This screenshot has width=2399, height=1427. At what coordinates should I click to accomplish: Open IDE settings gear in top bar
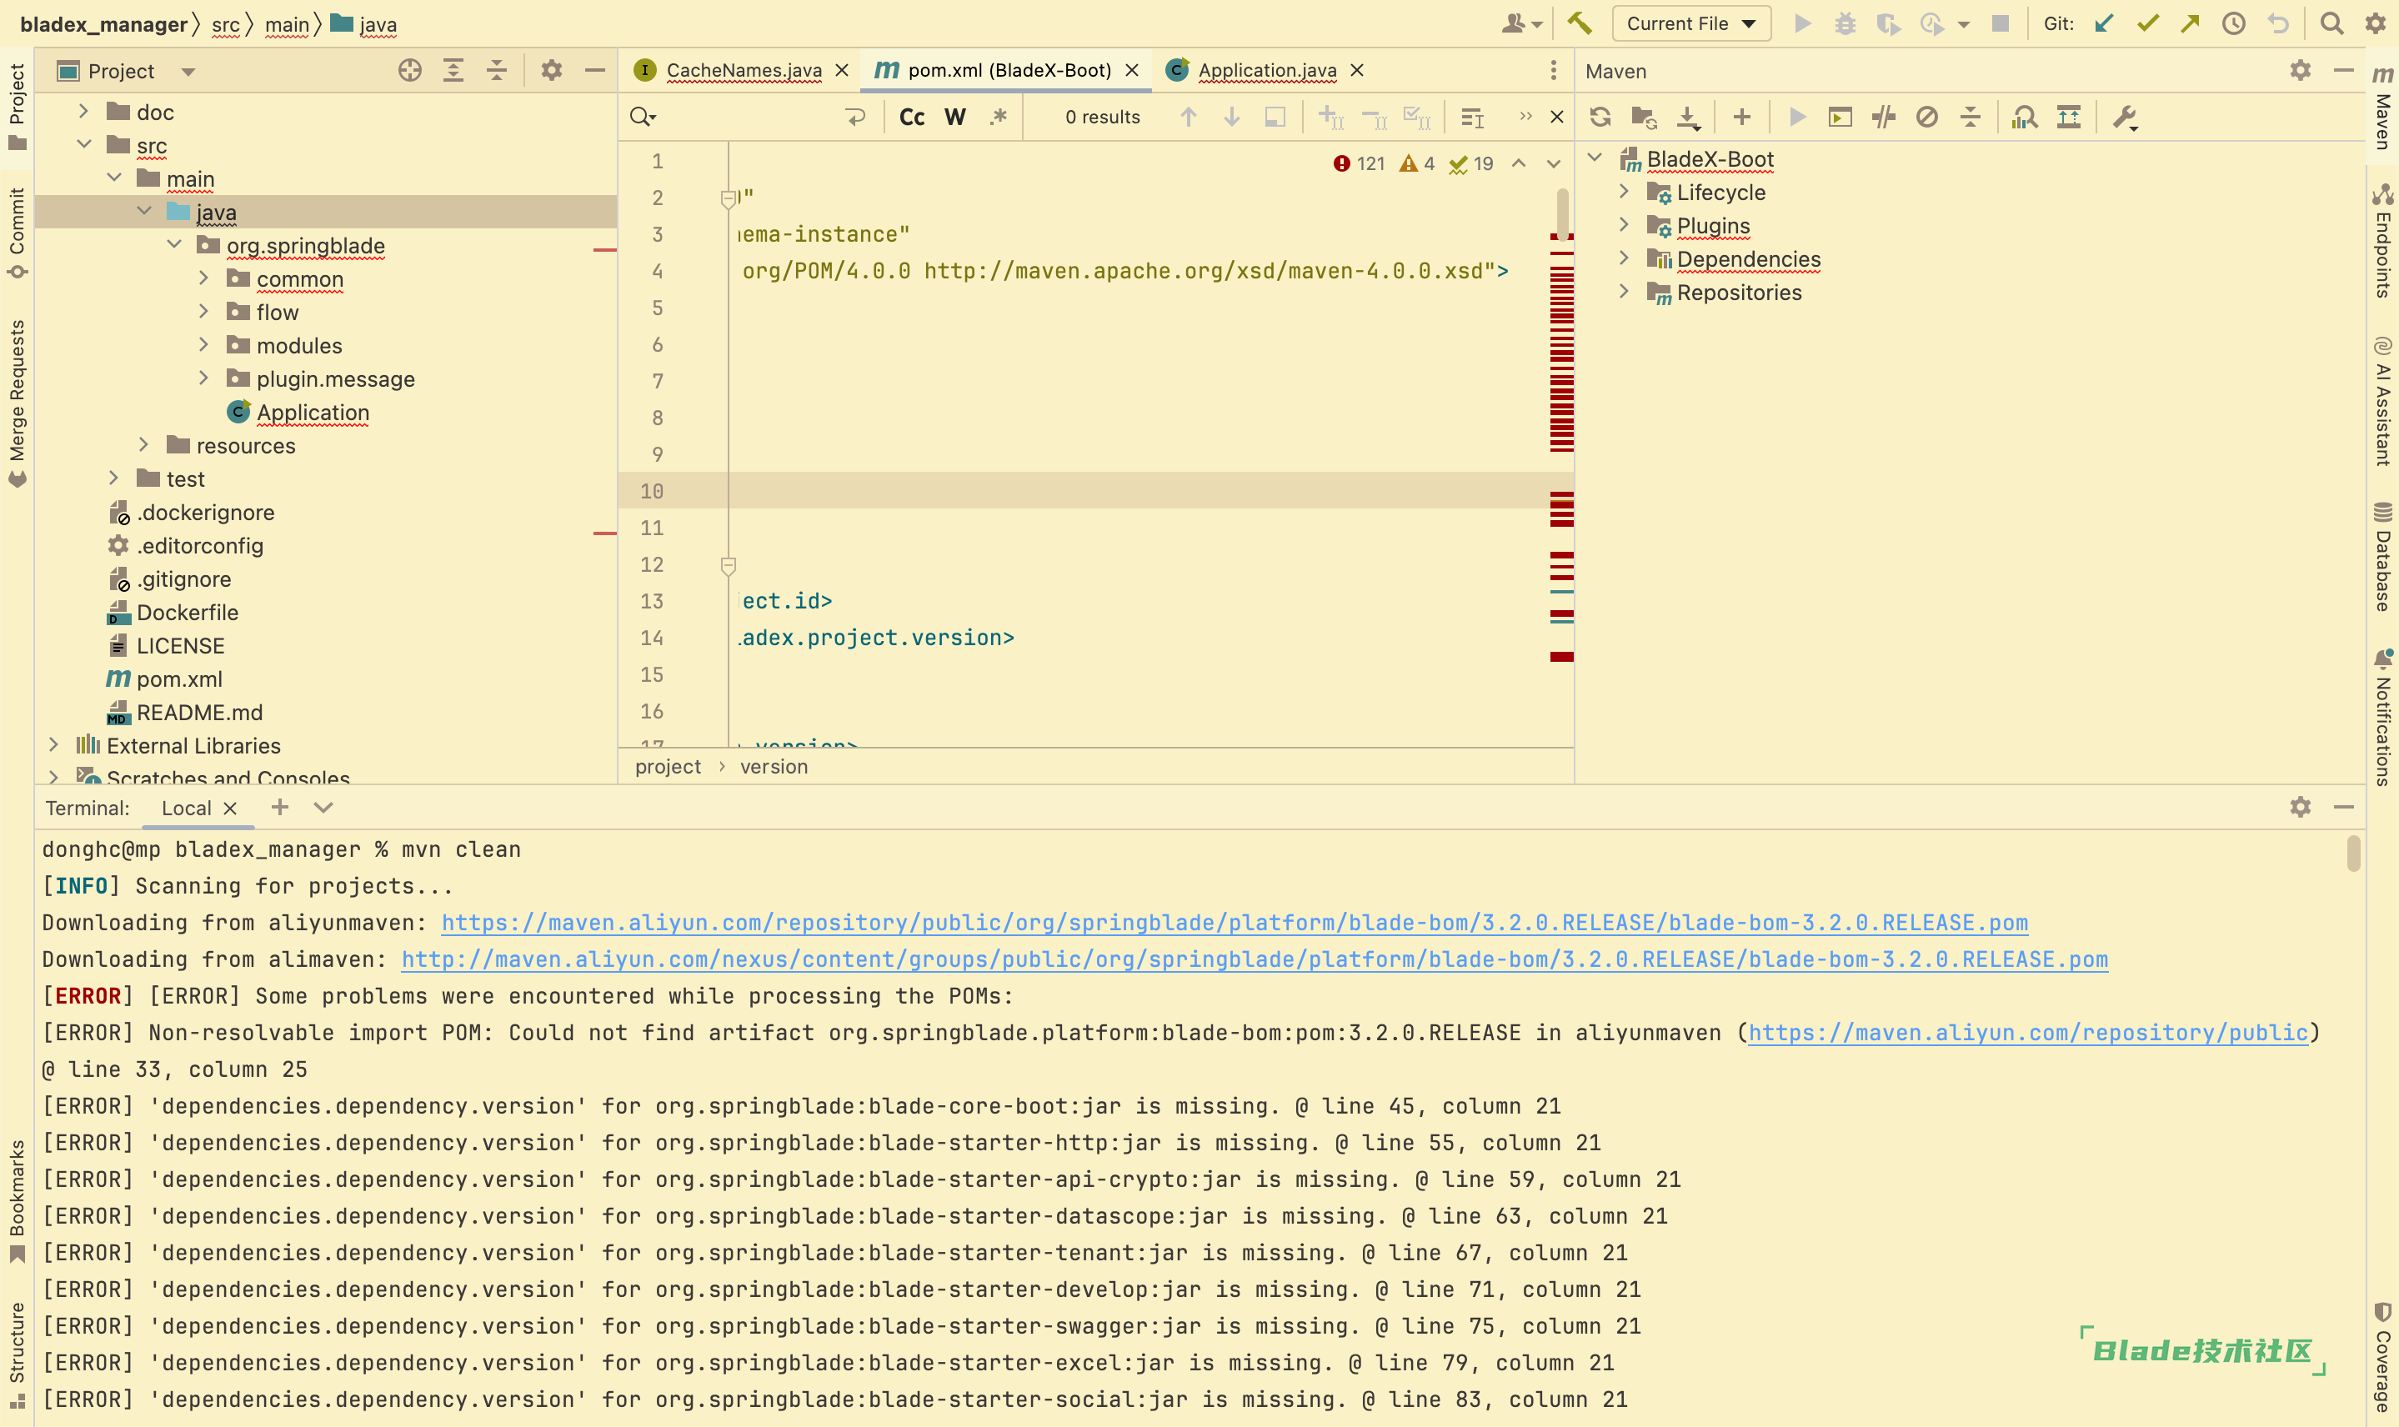pyautogui.click(x=2376, y=23)
